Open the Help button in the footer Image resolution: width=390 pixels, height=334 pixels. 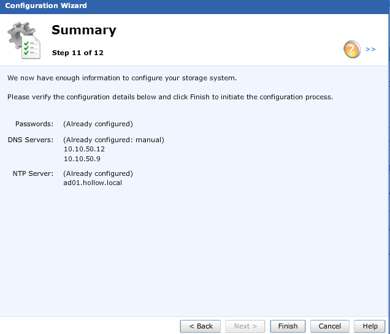click(x=370, y=326)
